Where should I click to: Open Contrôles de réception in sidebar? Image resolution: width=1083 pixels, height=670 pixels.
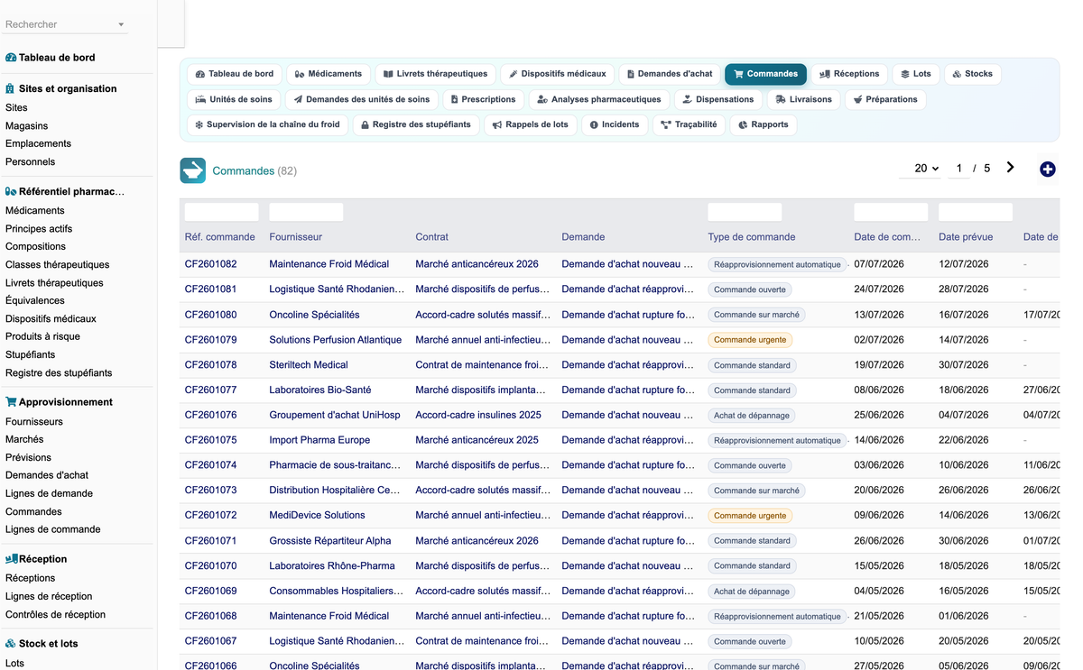pyautogui.click(x=55, y=614)
